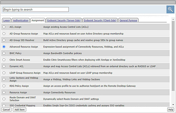The height and width of the screenshot is (113, 176).
Task: Choose SSO Credential Mapping radio button
Action: (4, 105)
